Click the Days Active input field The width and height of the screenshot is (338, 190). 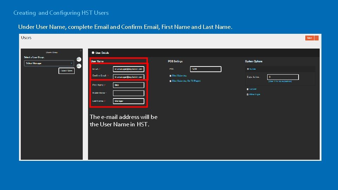(x=283, y=77)
